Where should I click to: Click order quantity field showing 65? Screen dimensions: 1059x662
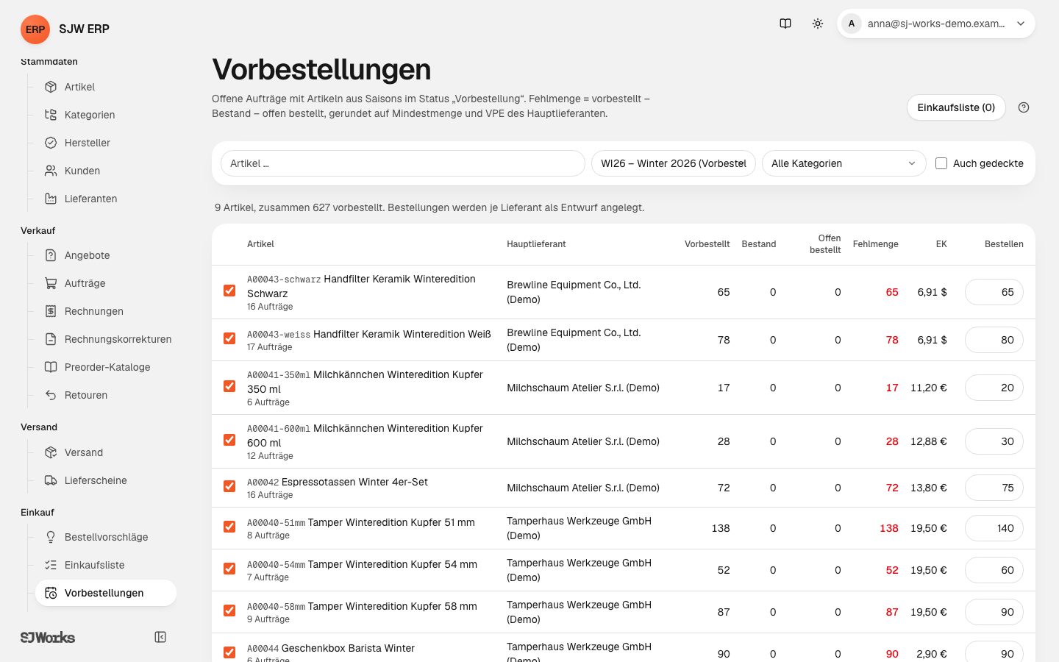[x=994, y=292]
